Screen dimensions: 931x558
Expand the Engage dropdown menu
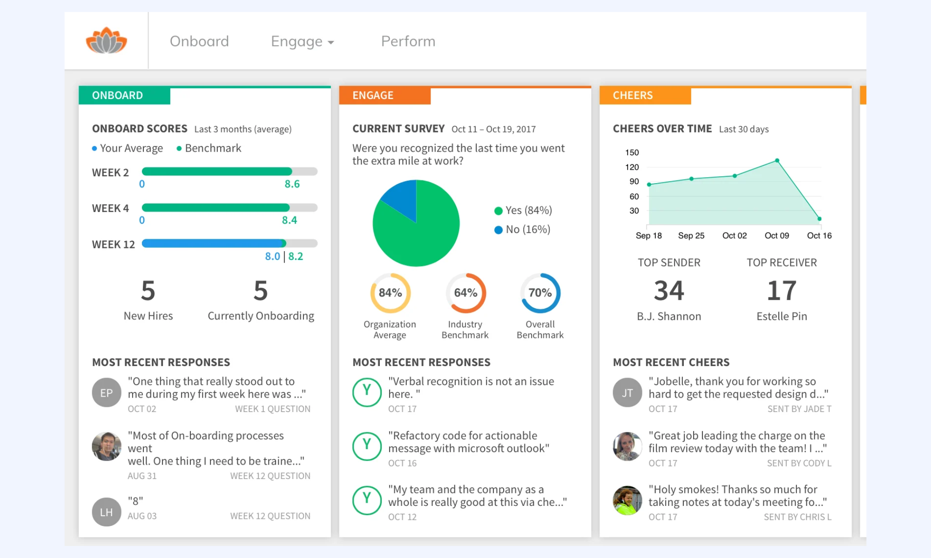click(x=303, y=41)
